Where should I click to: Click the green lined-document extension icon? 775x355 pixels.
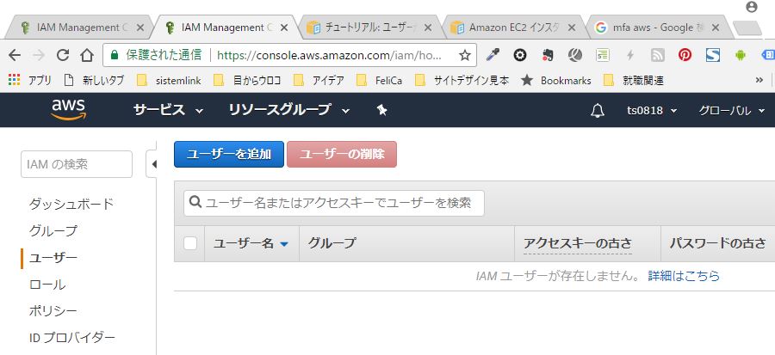[602, 55]
